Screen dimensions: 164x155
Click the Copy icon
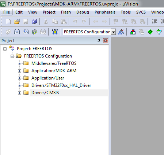click(x=55, y=22)
